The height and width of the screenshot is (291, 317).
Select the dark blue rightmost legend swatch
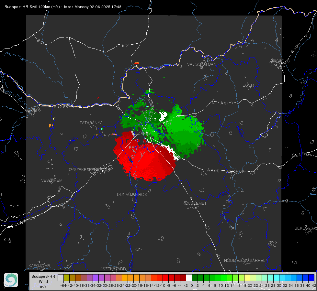[311, 278]
